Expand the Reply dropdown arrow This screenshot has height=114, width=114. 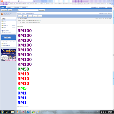[x=27, y=16]
